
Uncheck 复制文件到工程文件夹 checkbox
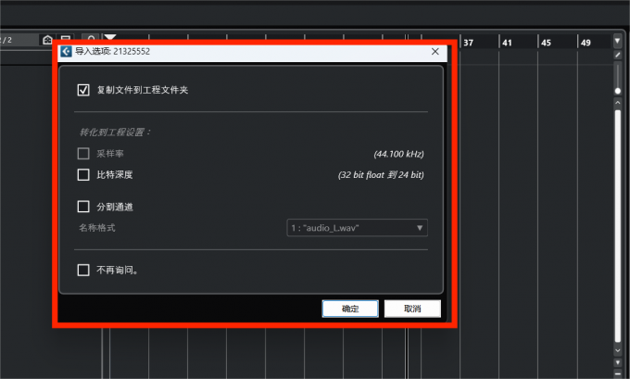(83, 90)
